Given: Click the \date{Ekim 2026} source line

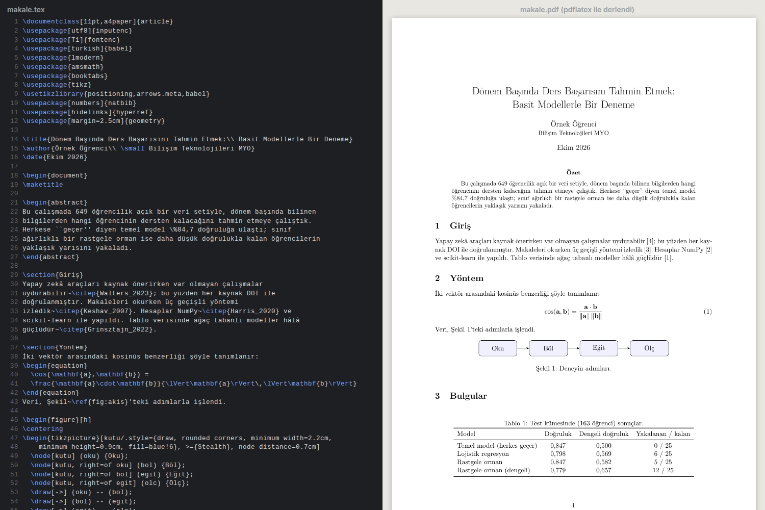Looking at the screenshot, I should click(55, 157).
